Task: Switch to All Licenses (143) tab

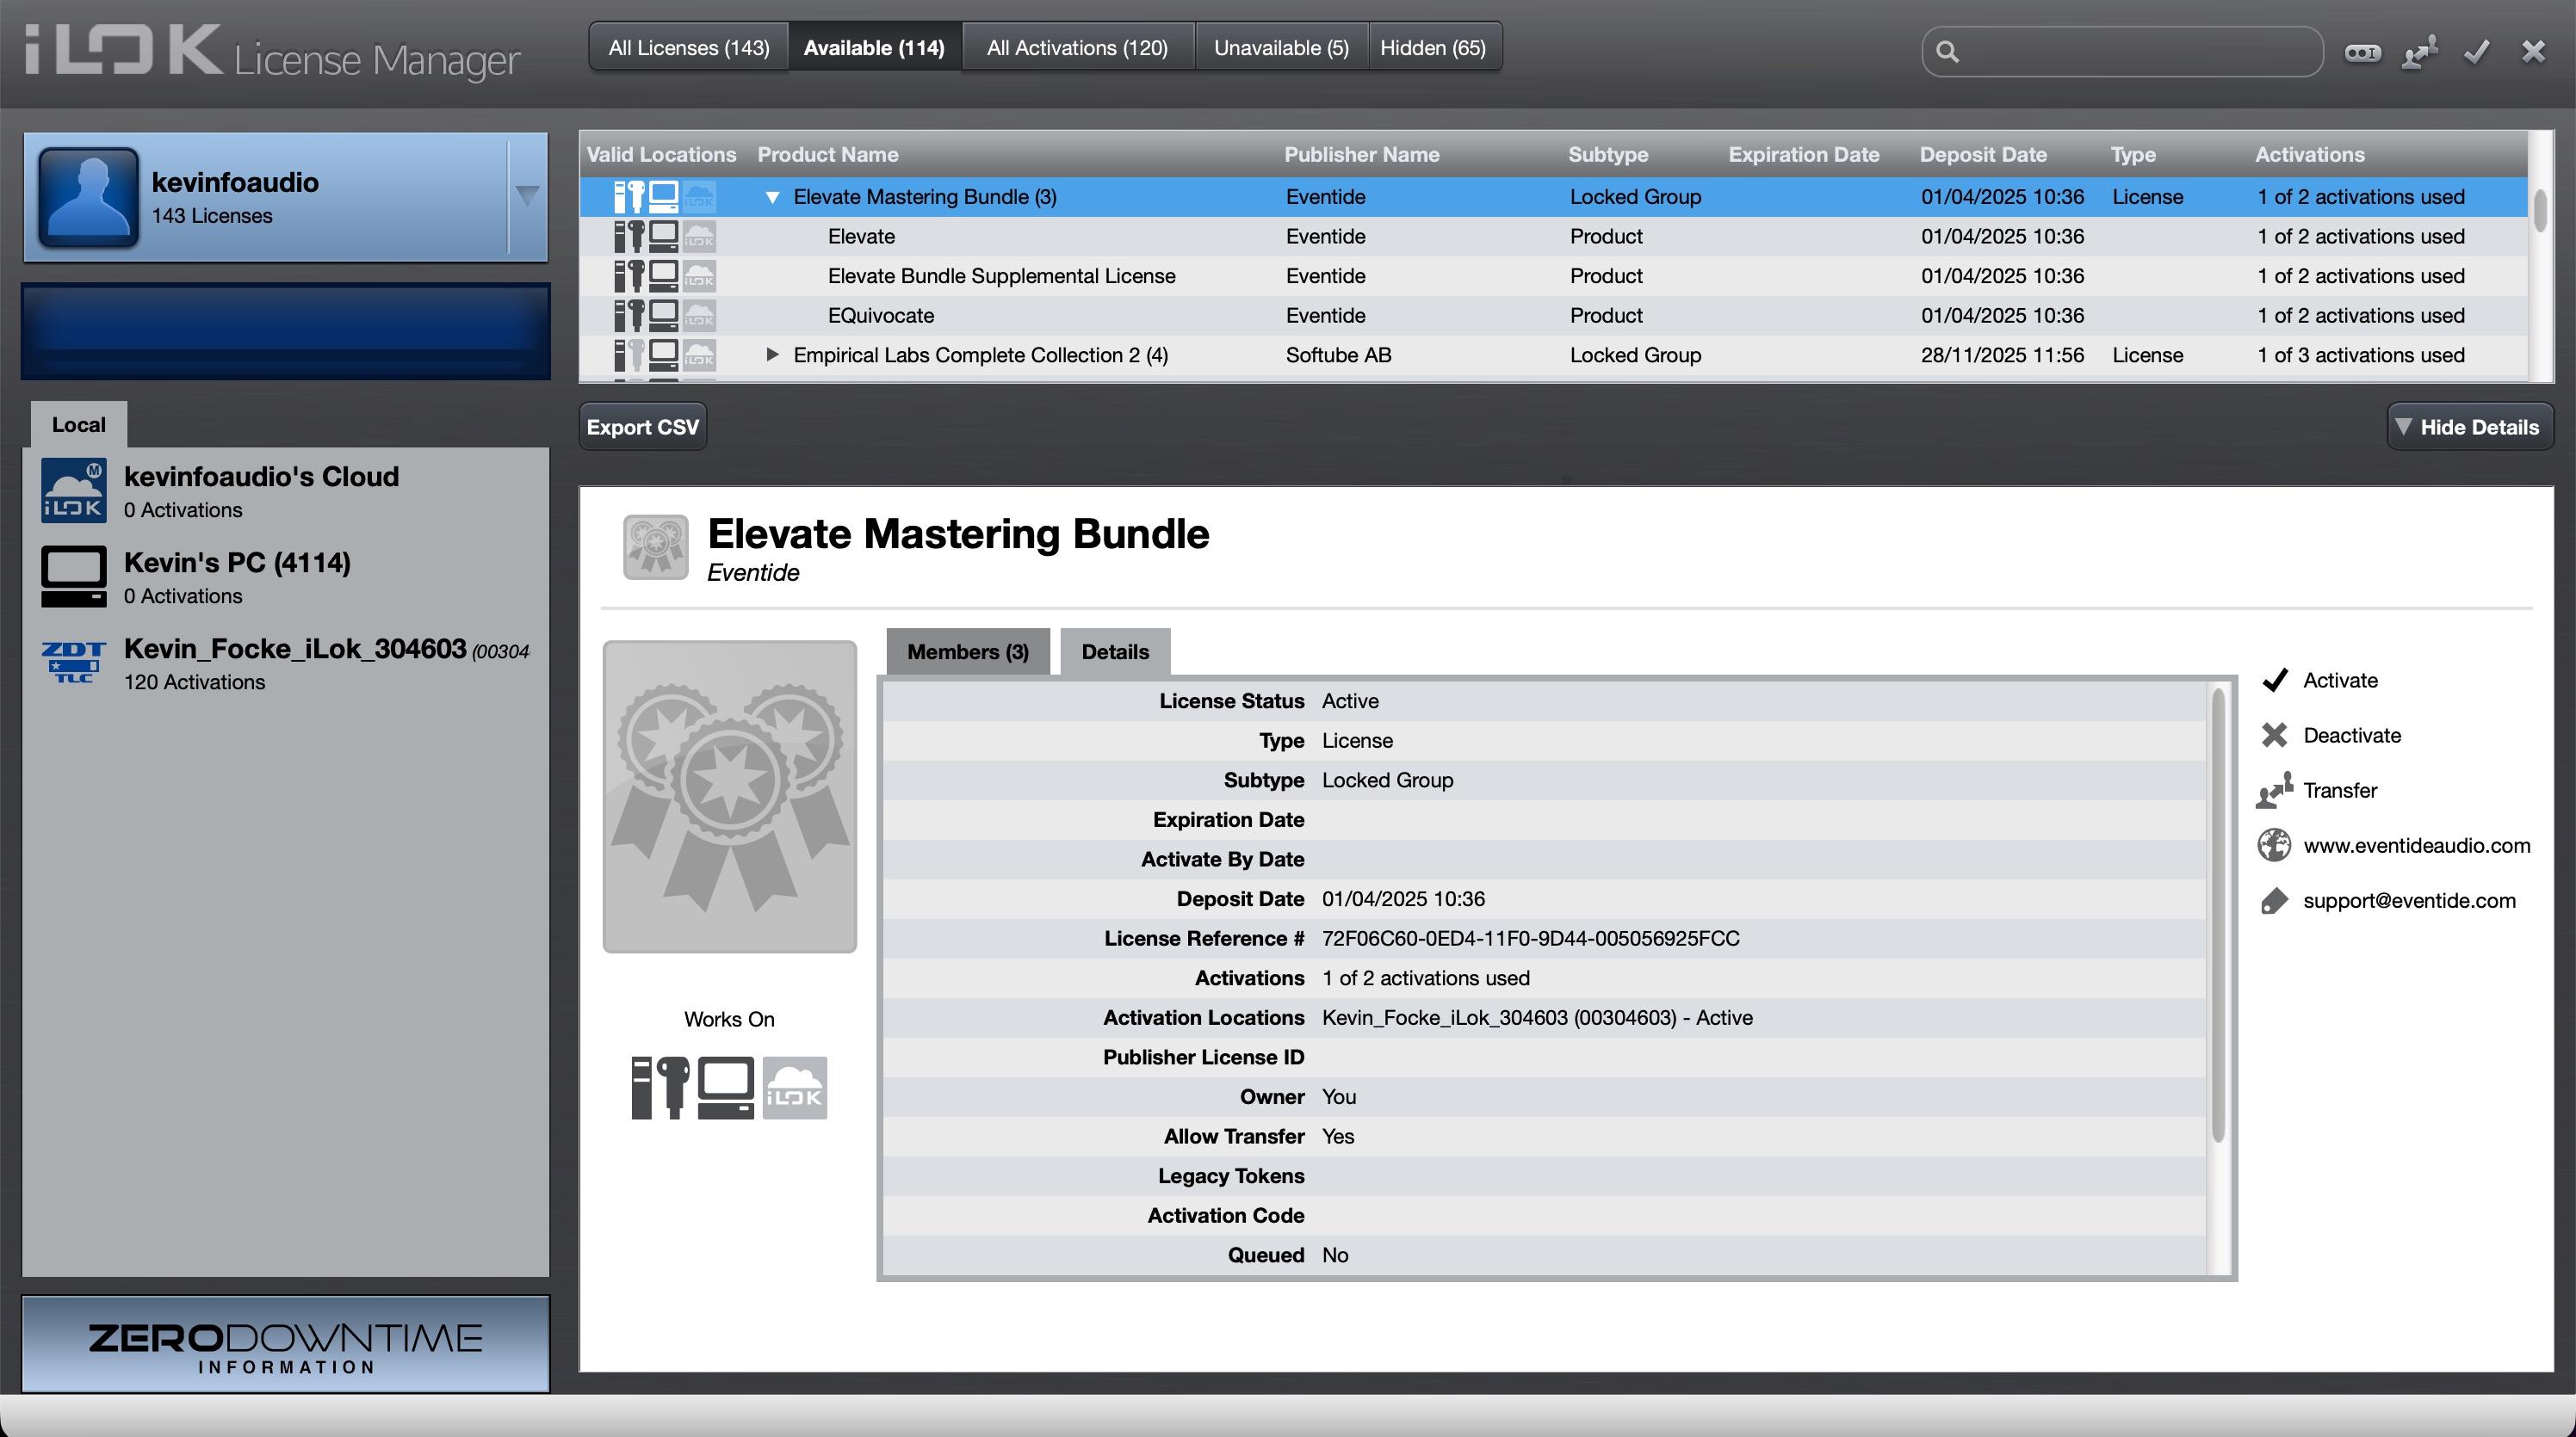Action: [x=688, y=48]
